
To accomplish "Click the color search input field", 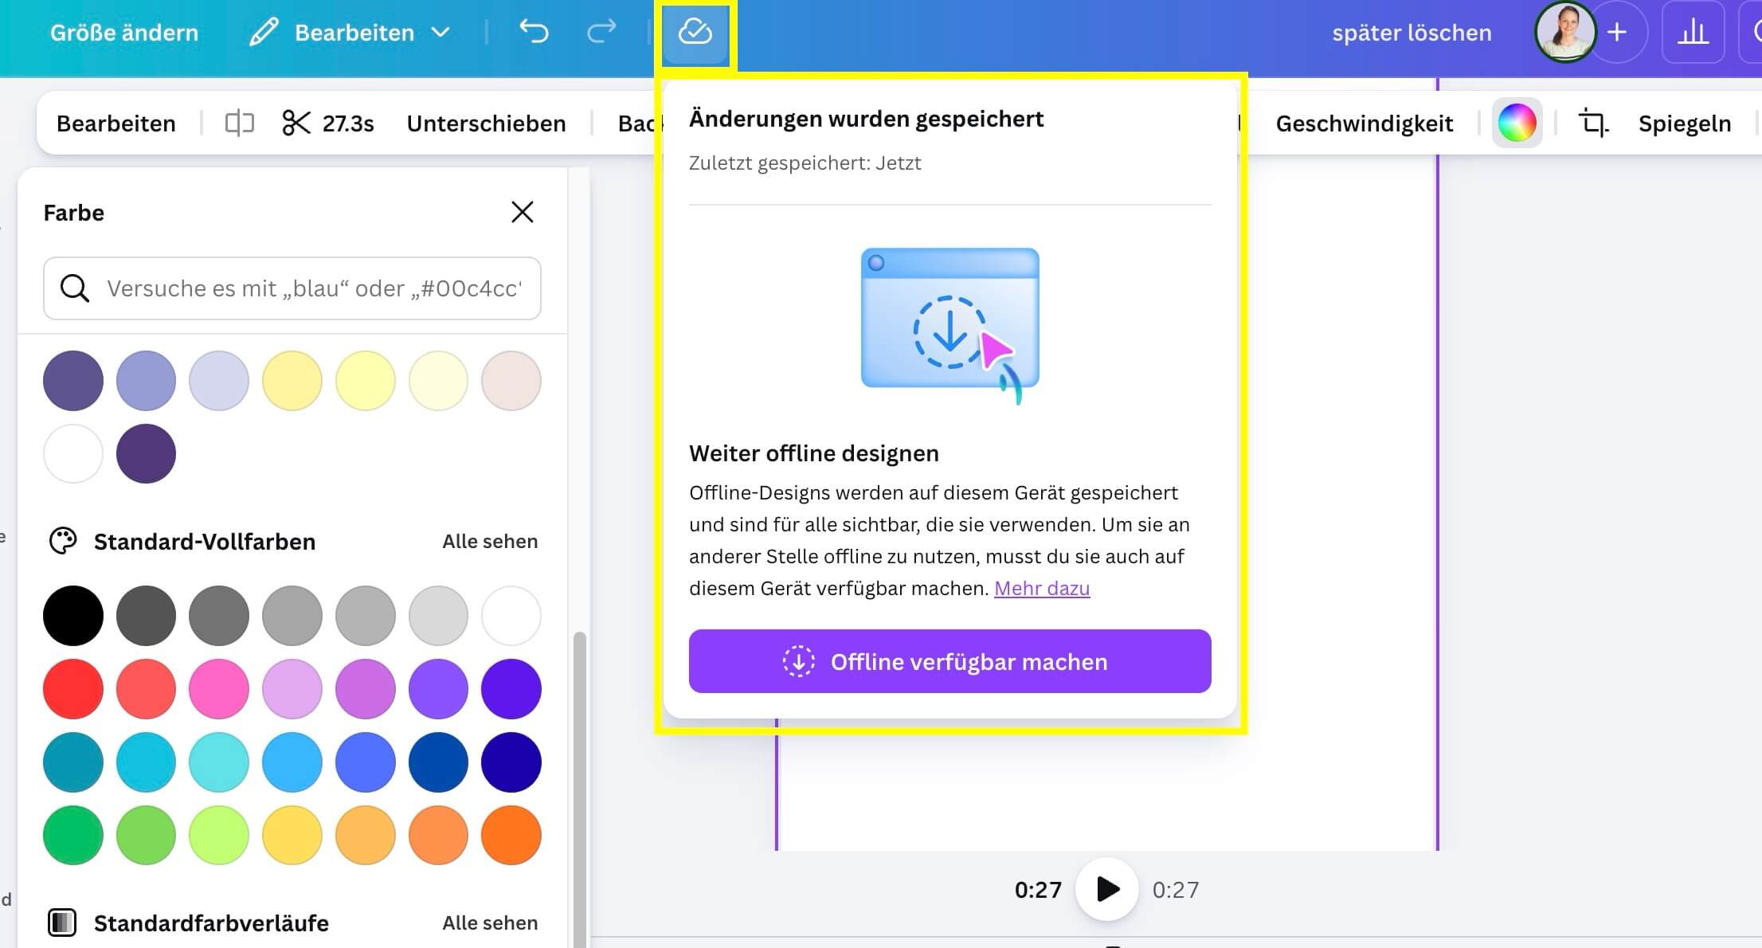I will coord(315,288).
